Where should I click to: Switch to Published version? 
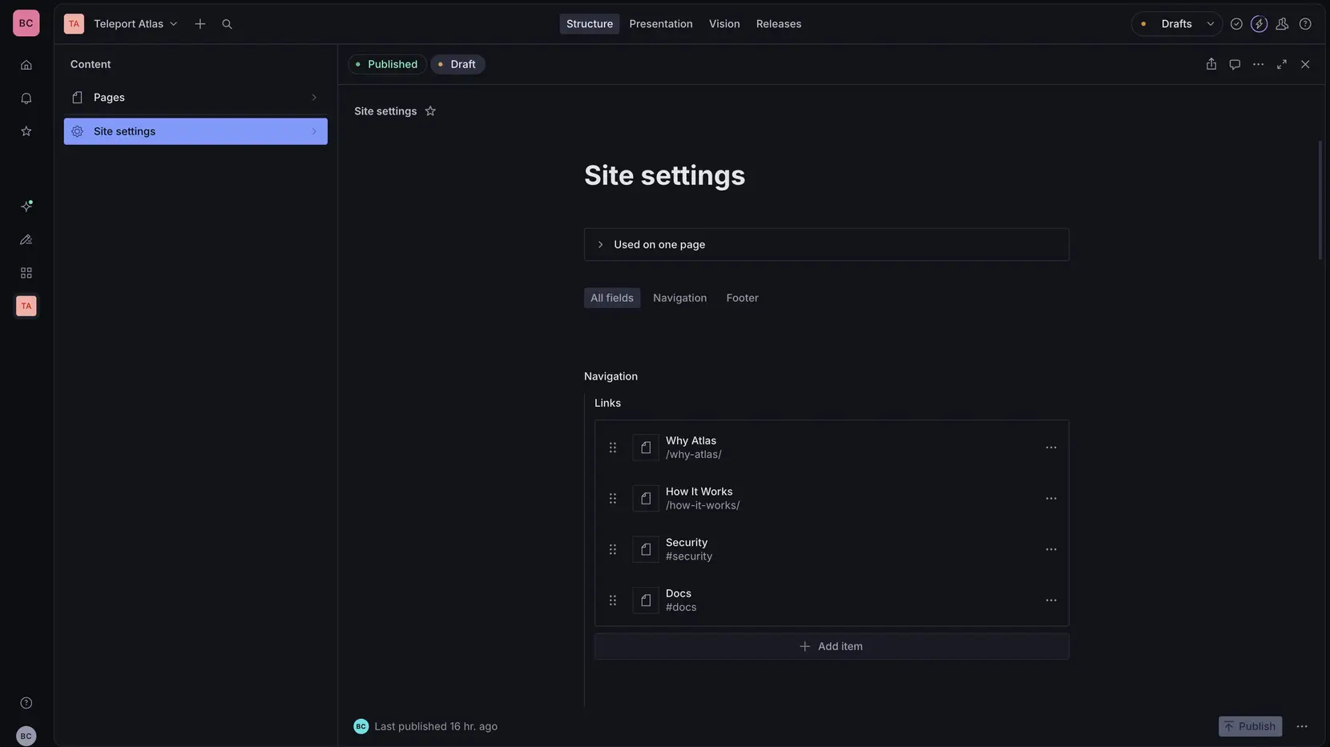click(387, 64)
